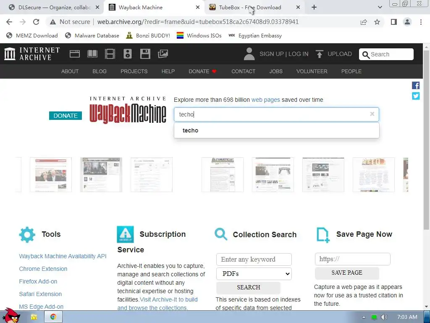This screenshot has width=430, height=323.
Task: Reload the page with the refresh icon
Action: (36, 22)
